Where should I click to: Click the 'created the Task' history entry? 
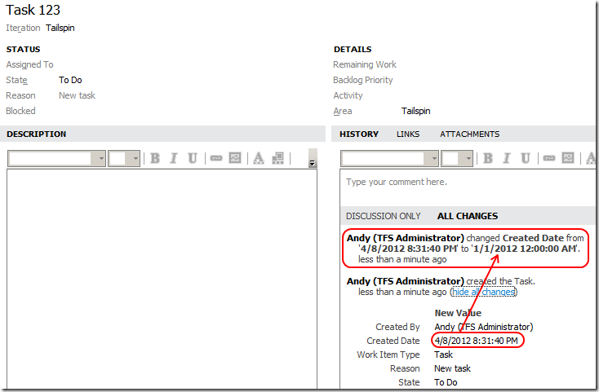(x=441, y=286)
